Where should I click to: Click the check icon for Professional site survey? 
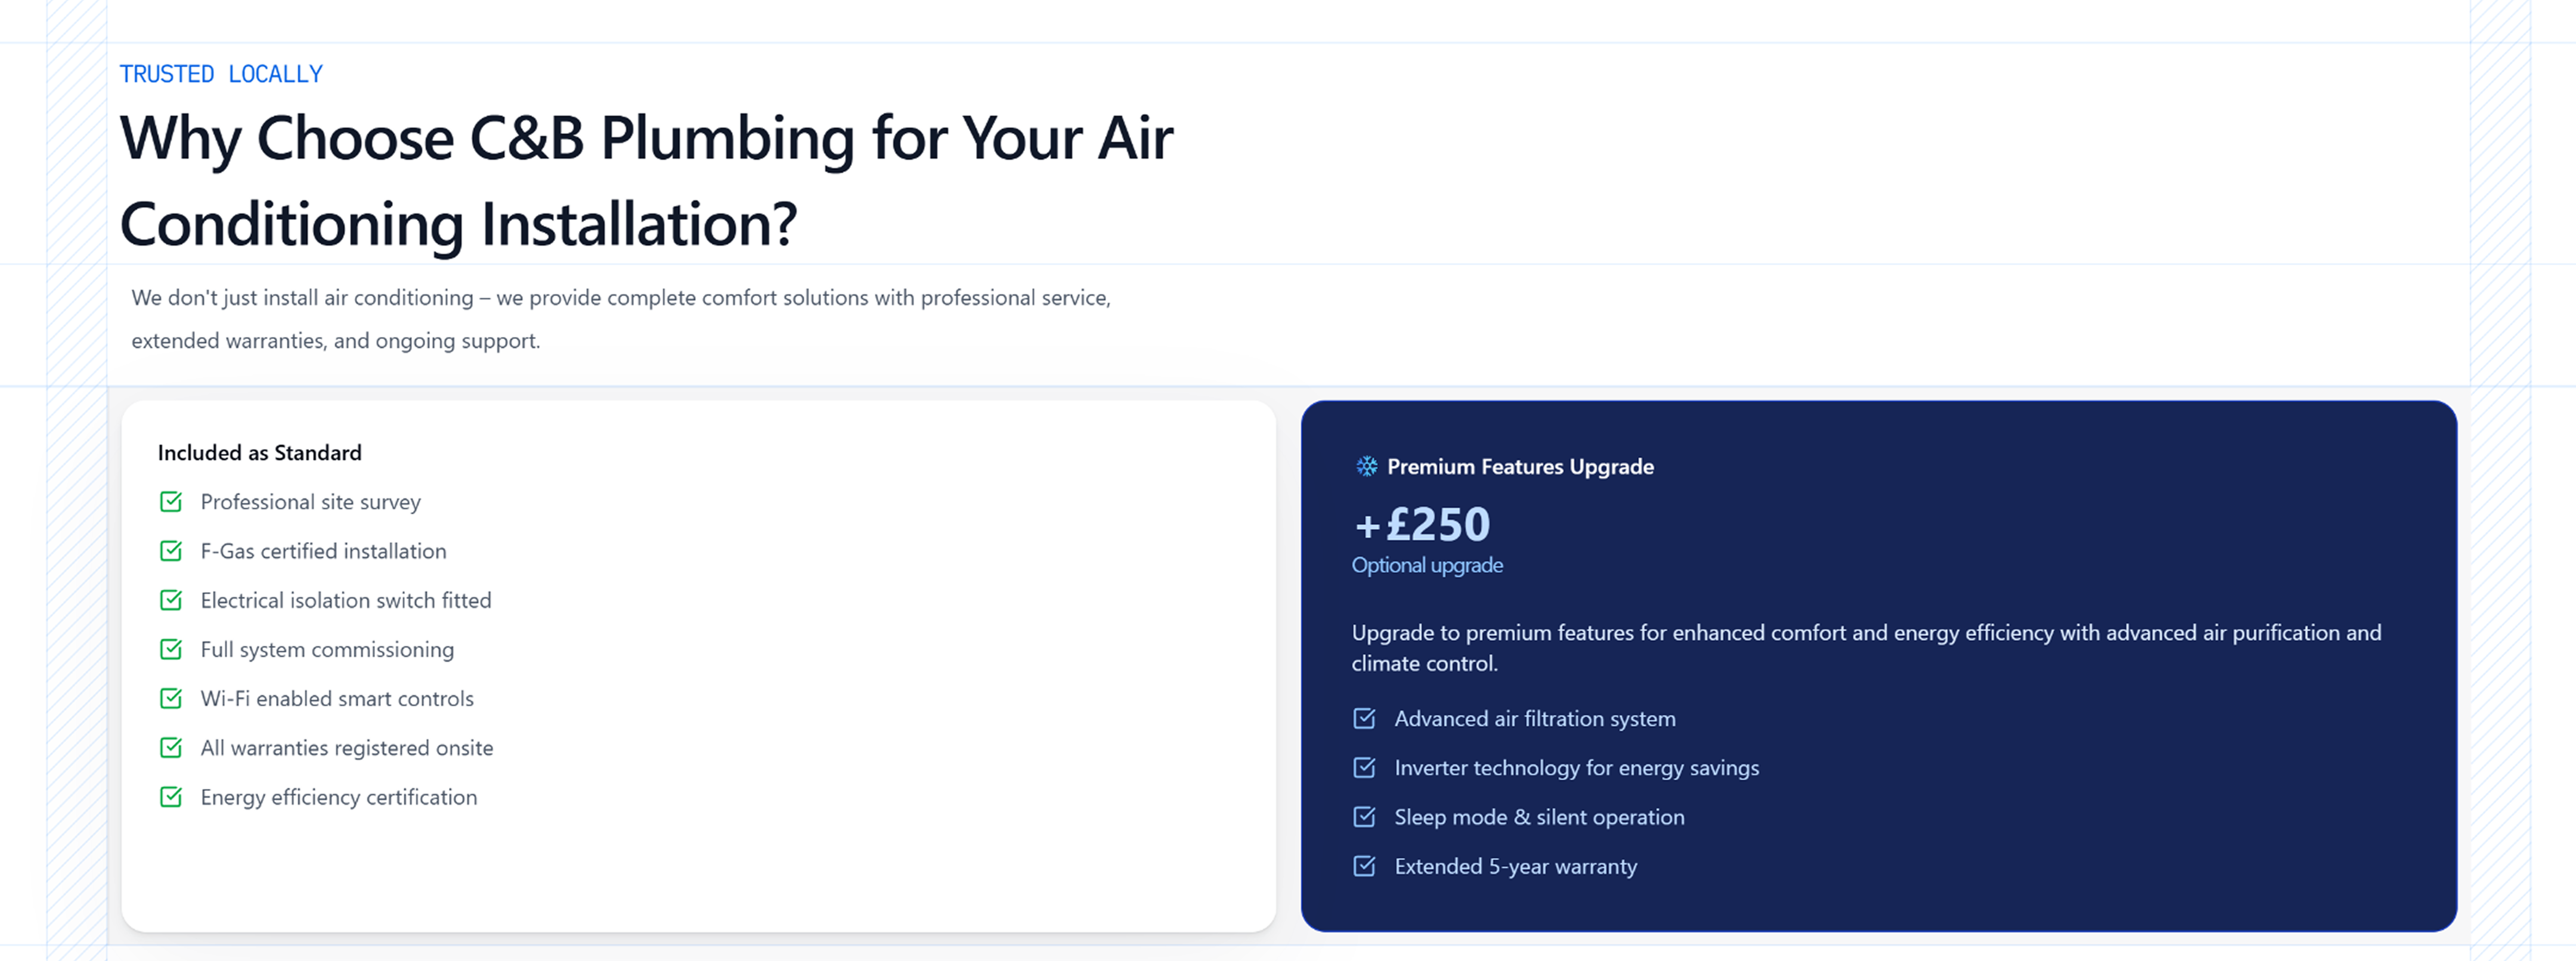tap(171, 501)
